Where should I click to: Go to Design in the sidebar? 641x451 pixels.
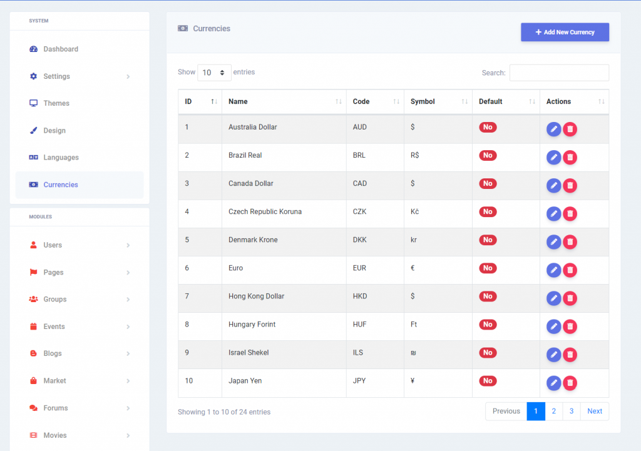pyautogui.click(x=79, y=130)
